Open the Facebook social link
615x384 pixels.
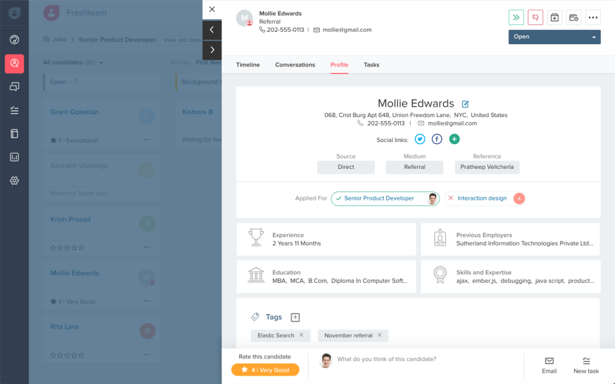tap(437, 139)
